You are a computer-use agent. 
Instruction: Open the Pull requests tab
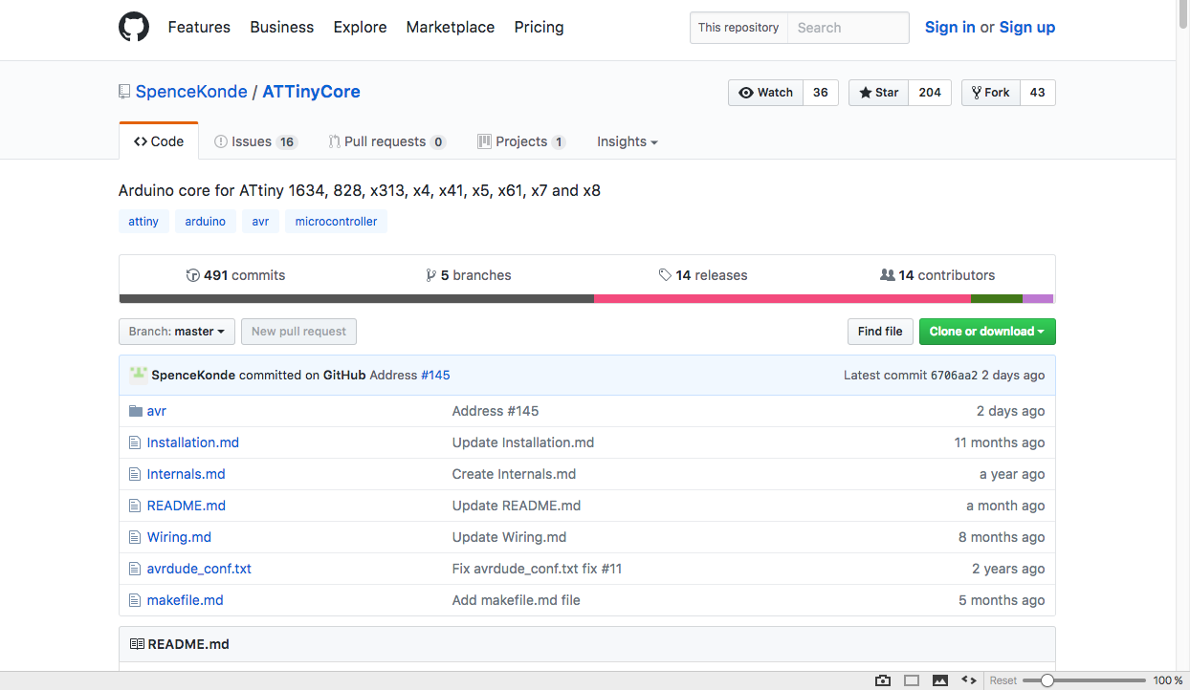coord(387,141)
